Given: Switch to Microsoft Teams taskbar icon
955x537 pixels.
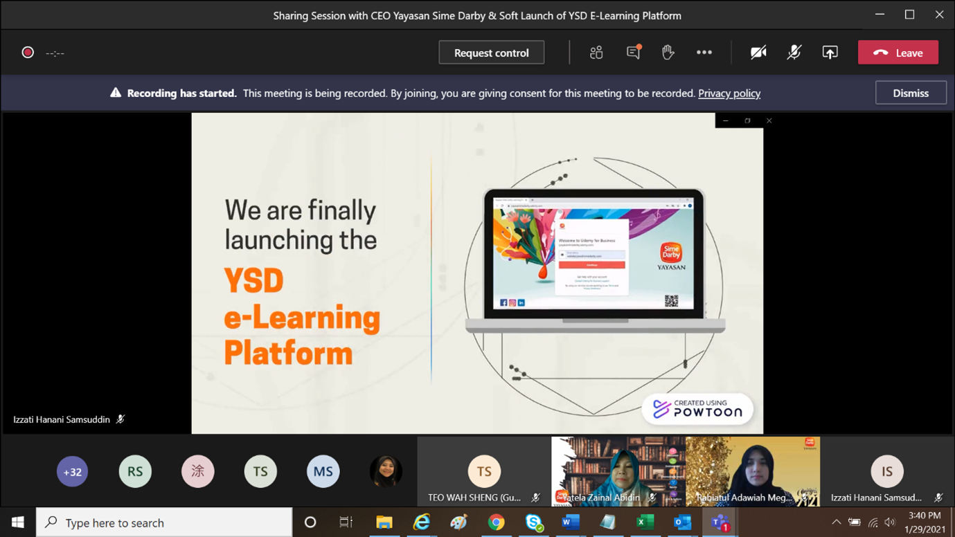Looking at the screenshot, I should tap(720, 522).
